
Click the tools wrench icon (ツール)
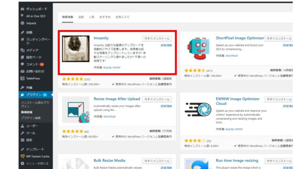(x=23, y=133)
